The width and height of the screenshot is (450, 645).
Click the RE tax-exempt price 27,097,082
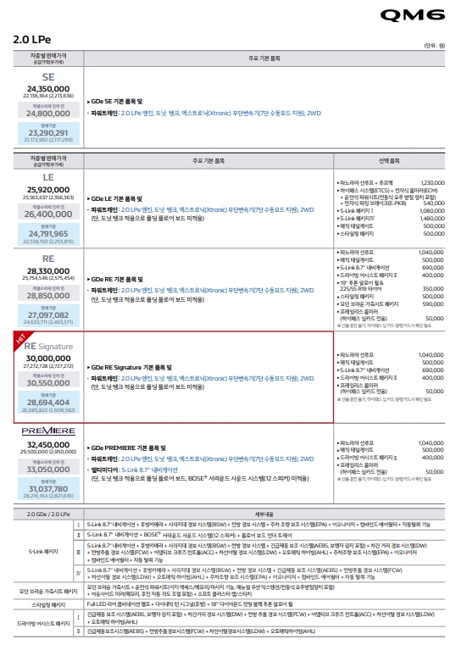[x=48, y=315]
